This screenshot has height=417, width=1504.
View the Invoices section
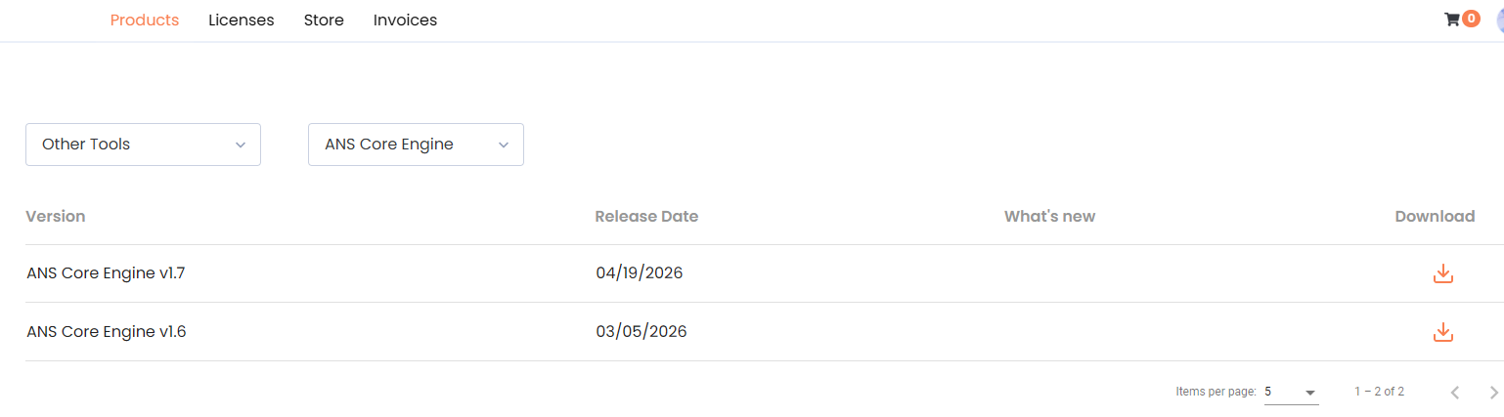405,20
